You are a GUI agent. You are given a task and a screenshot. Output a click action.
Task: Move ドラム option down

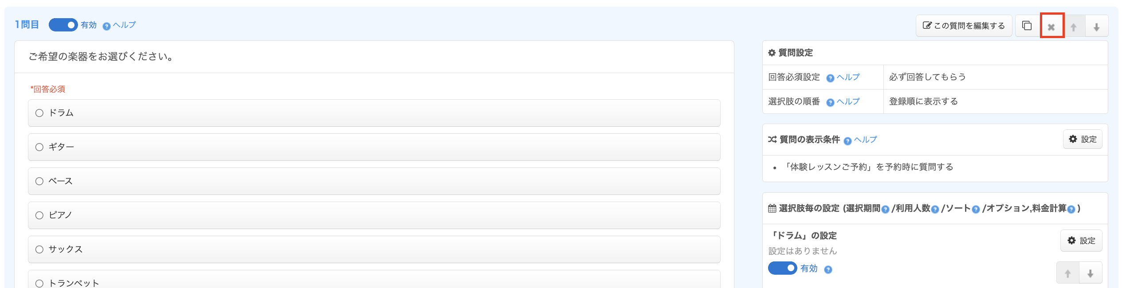tap(1090, 273)
